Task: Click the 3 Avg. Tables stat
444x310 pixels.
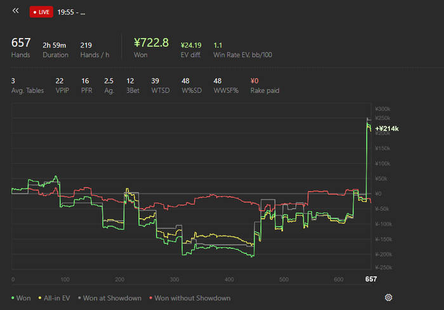Action: pyautogui.click(x=27, y=86)
